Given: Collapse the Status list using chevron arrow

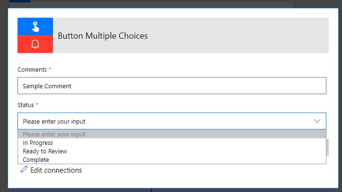Looking at the screenshot, I should [317, 121].
